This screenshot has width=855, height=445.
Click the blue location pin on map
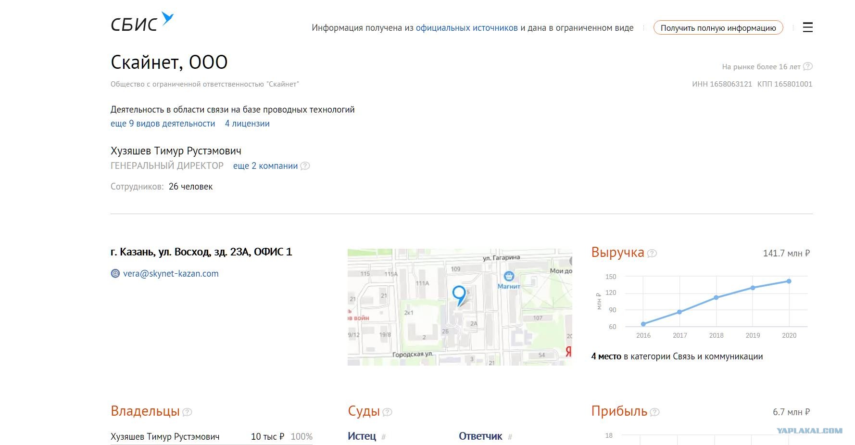point(459,295)
